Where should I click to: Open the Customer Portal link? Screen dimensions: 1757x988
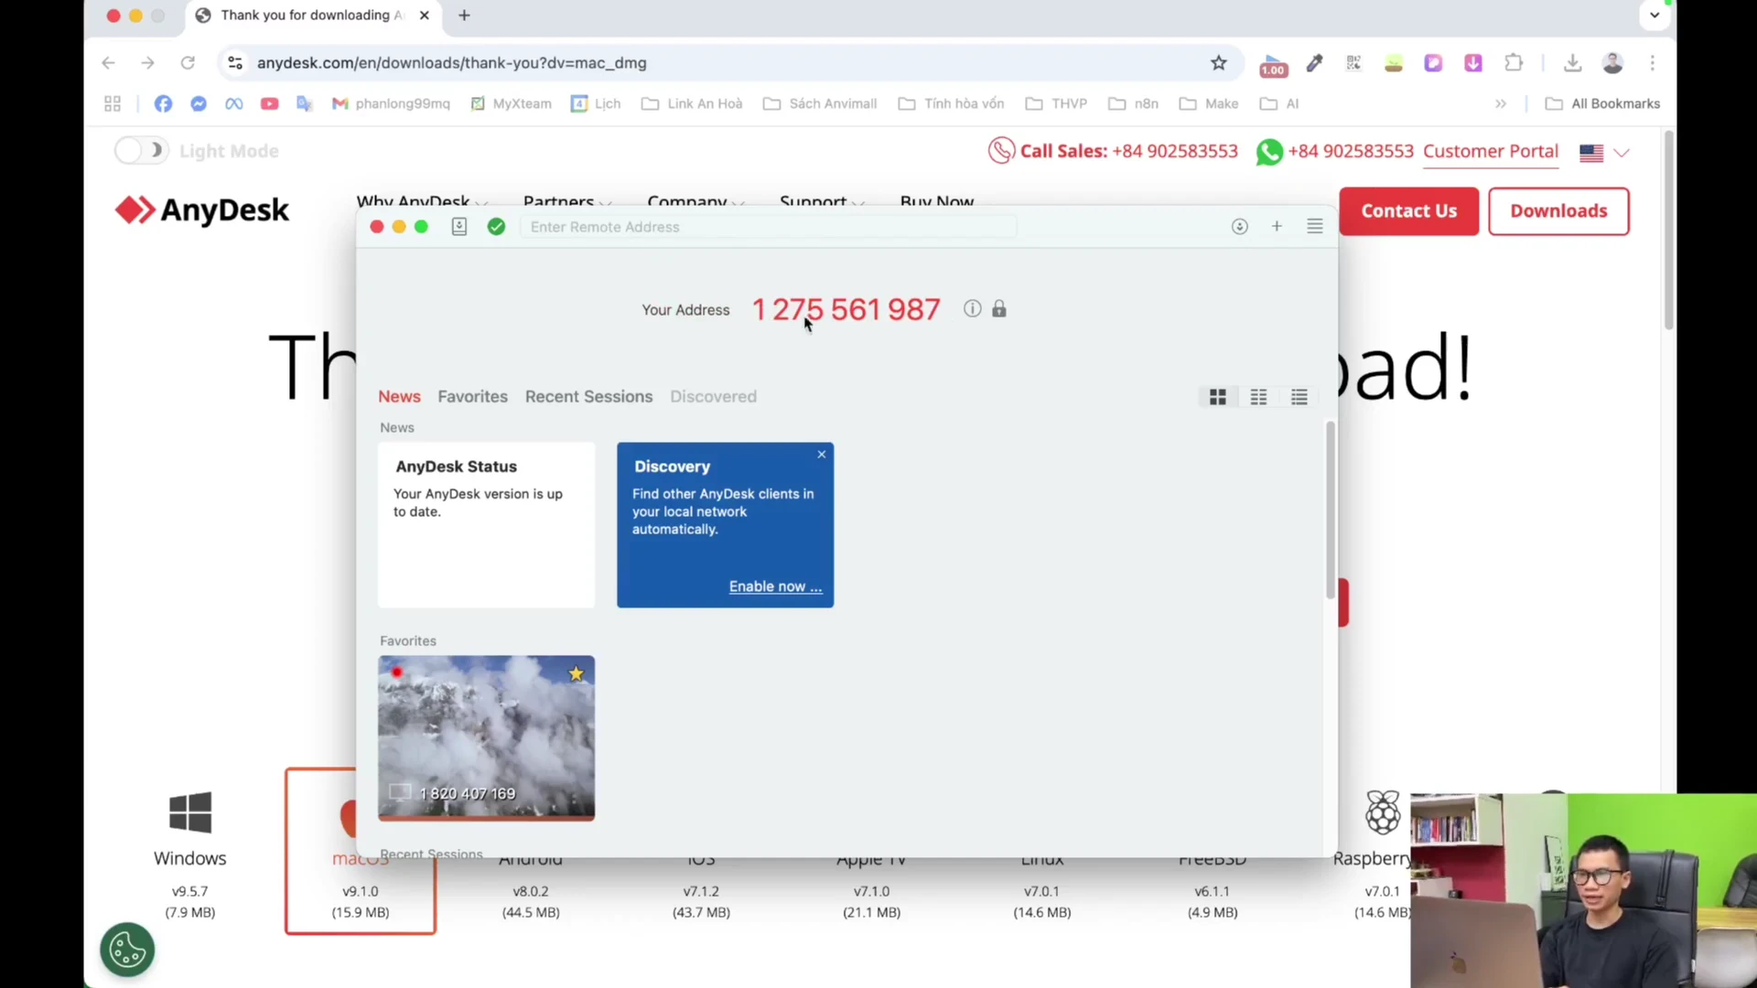[x=1490, y=152]
